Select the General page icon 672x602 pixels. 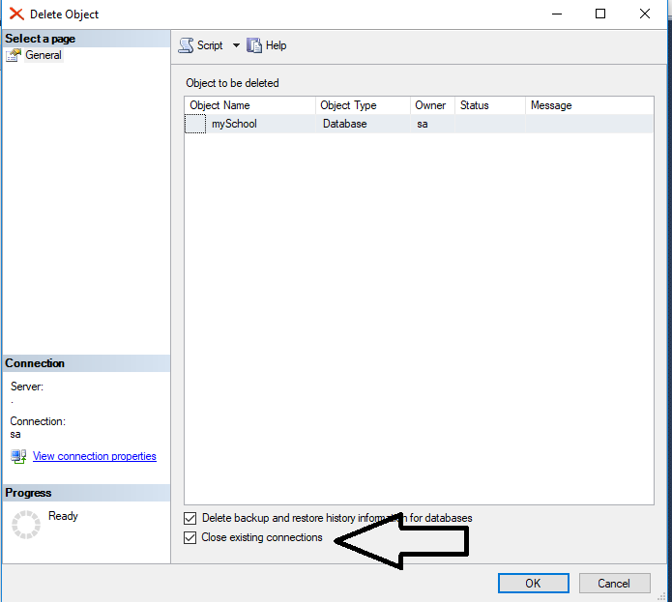[14, 55]
